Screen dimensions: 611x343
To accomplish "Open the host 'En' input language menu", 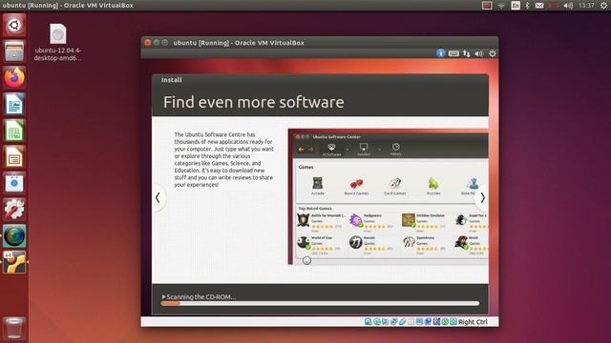I will [516, 6].
